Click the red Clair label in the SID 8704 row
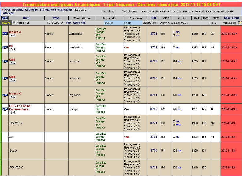242x176 pixels. (x=126, y=48)
